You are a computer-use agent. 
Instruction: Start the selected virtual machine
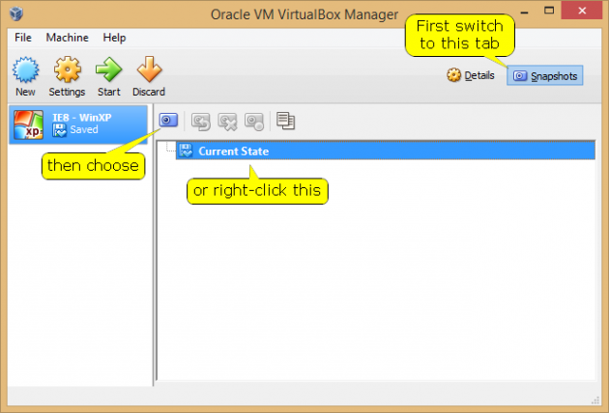click(x=108, y=75)
